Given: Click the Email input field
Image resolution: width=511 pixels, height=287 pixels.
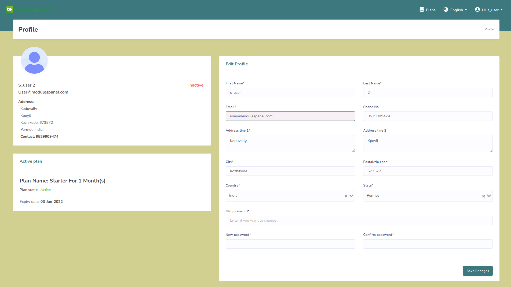Looking at the screenshot, I should (290, 116).
